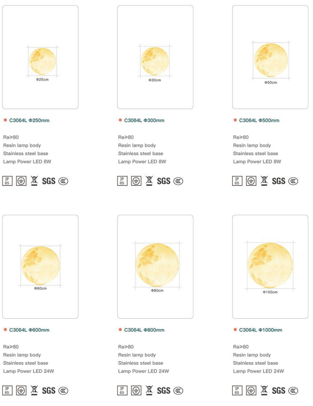
Task: View the Φ100cm moon lamp image
Action: point(270,264)
